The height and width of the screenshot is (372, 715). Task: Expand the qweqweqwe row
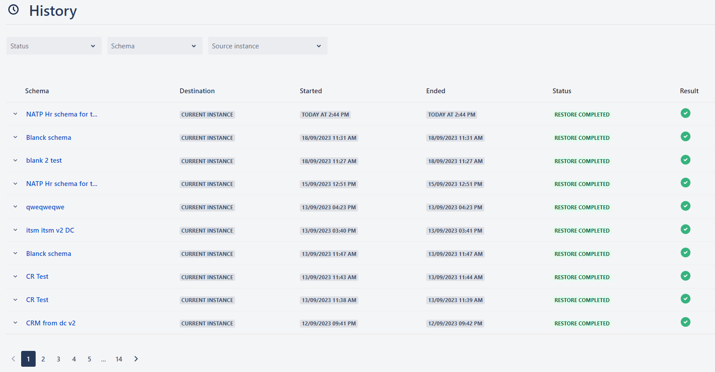pyautogui.click(x=15, y=207)
